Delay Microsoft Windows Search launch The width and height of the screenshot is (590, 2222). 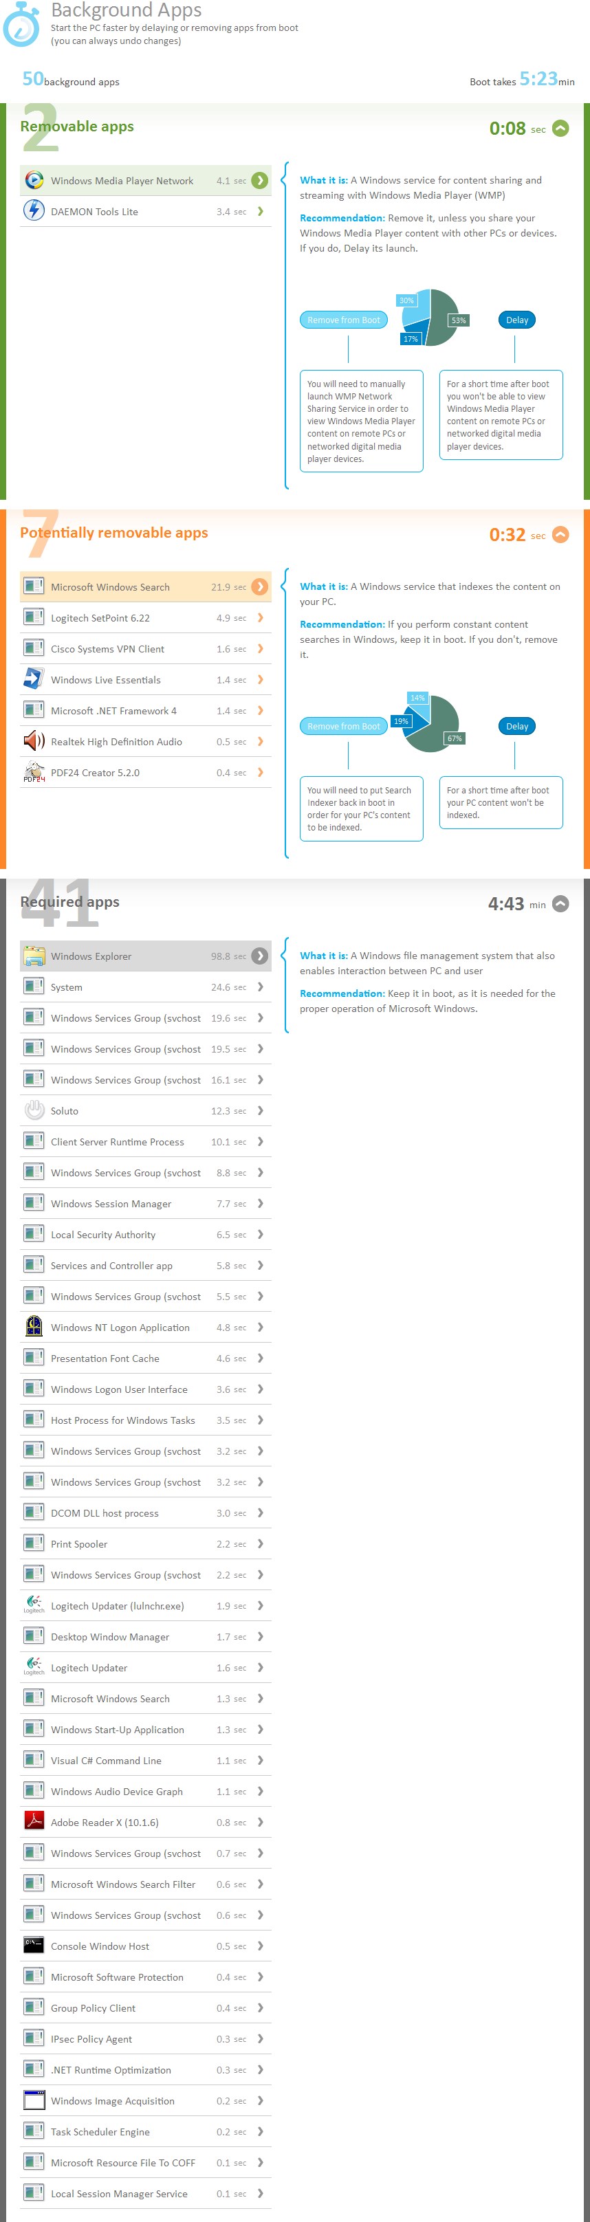[516, 726]
